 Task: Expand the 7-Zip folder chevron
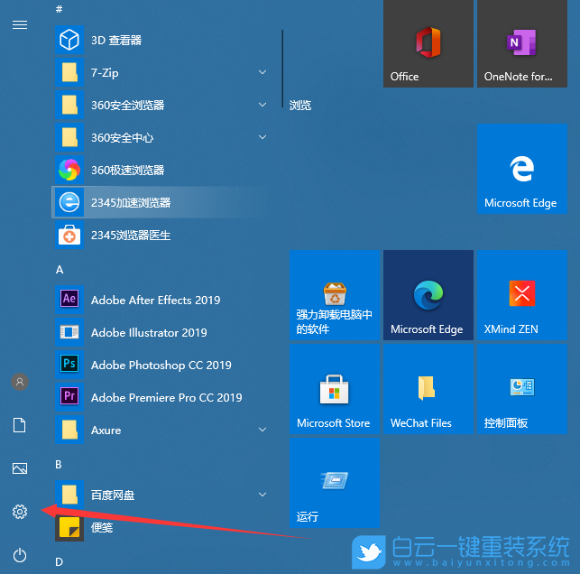(262, 72)
